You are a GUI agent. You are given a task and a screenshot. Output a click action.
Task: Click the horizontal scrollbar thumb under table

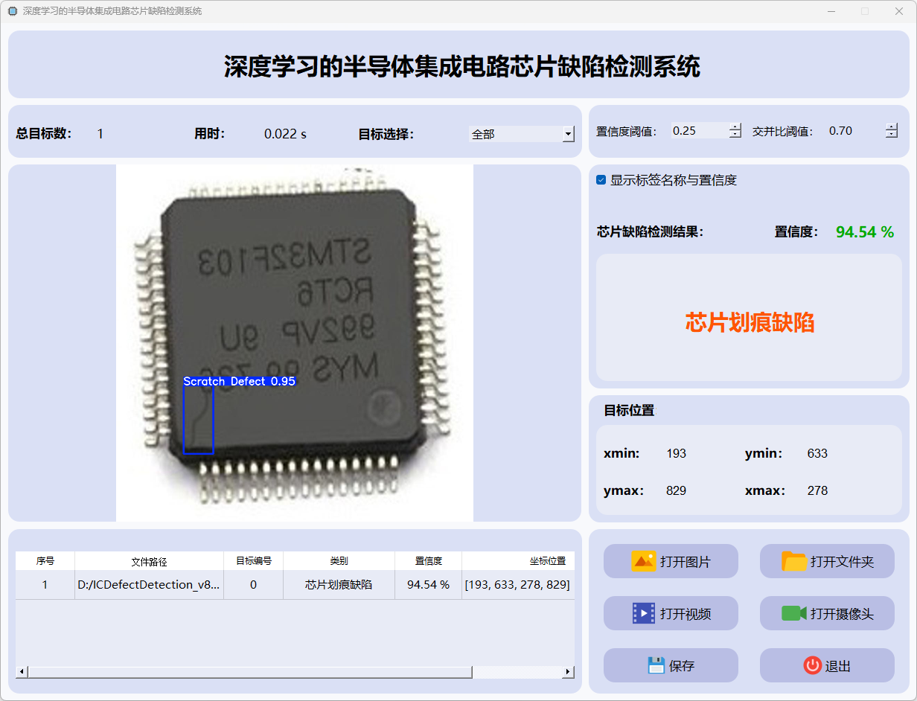click(x=250, y=672)
